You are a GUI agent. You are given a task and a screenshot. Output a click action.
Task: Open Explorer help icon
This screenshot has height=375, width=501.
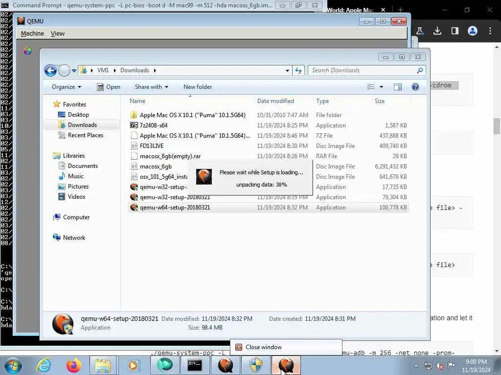click(415, 87)
